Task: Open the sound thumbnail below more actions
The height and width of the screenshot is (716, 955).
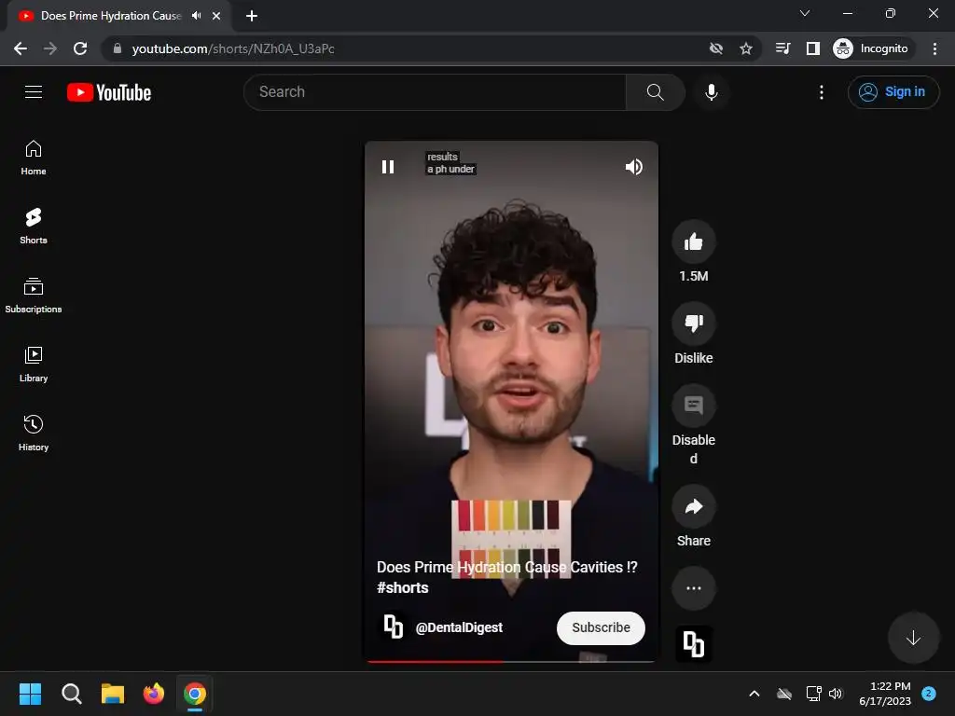Action: click(693, 643)
